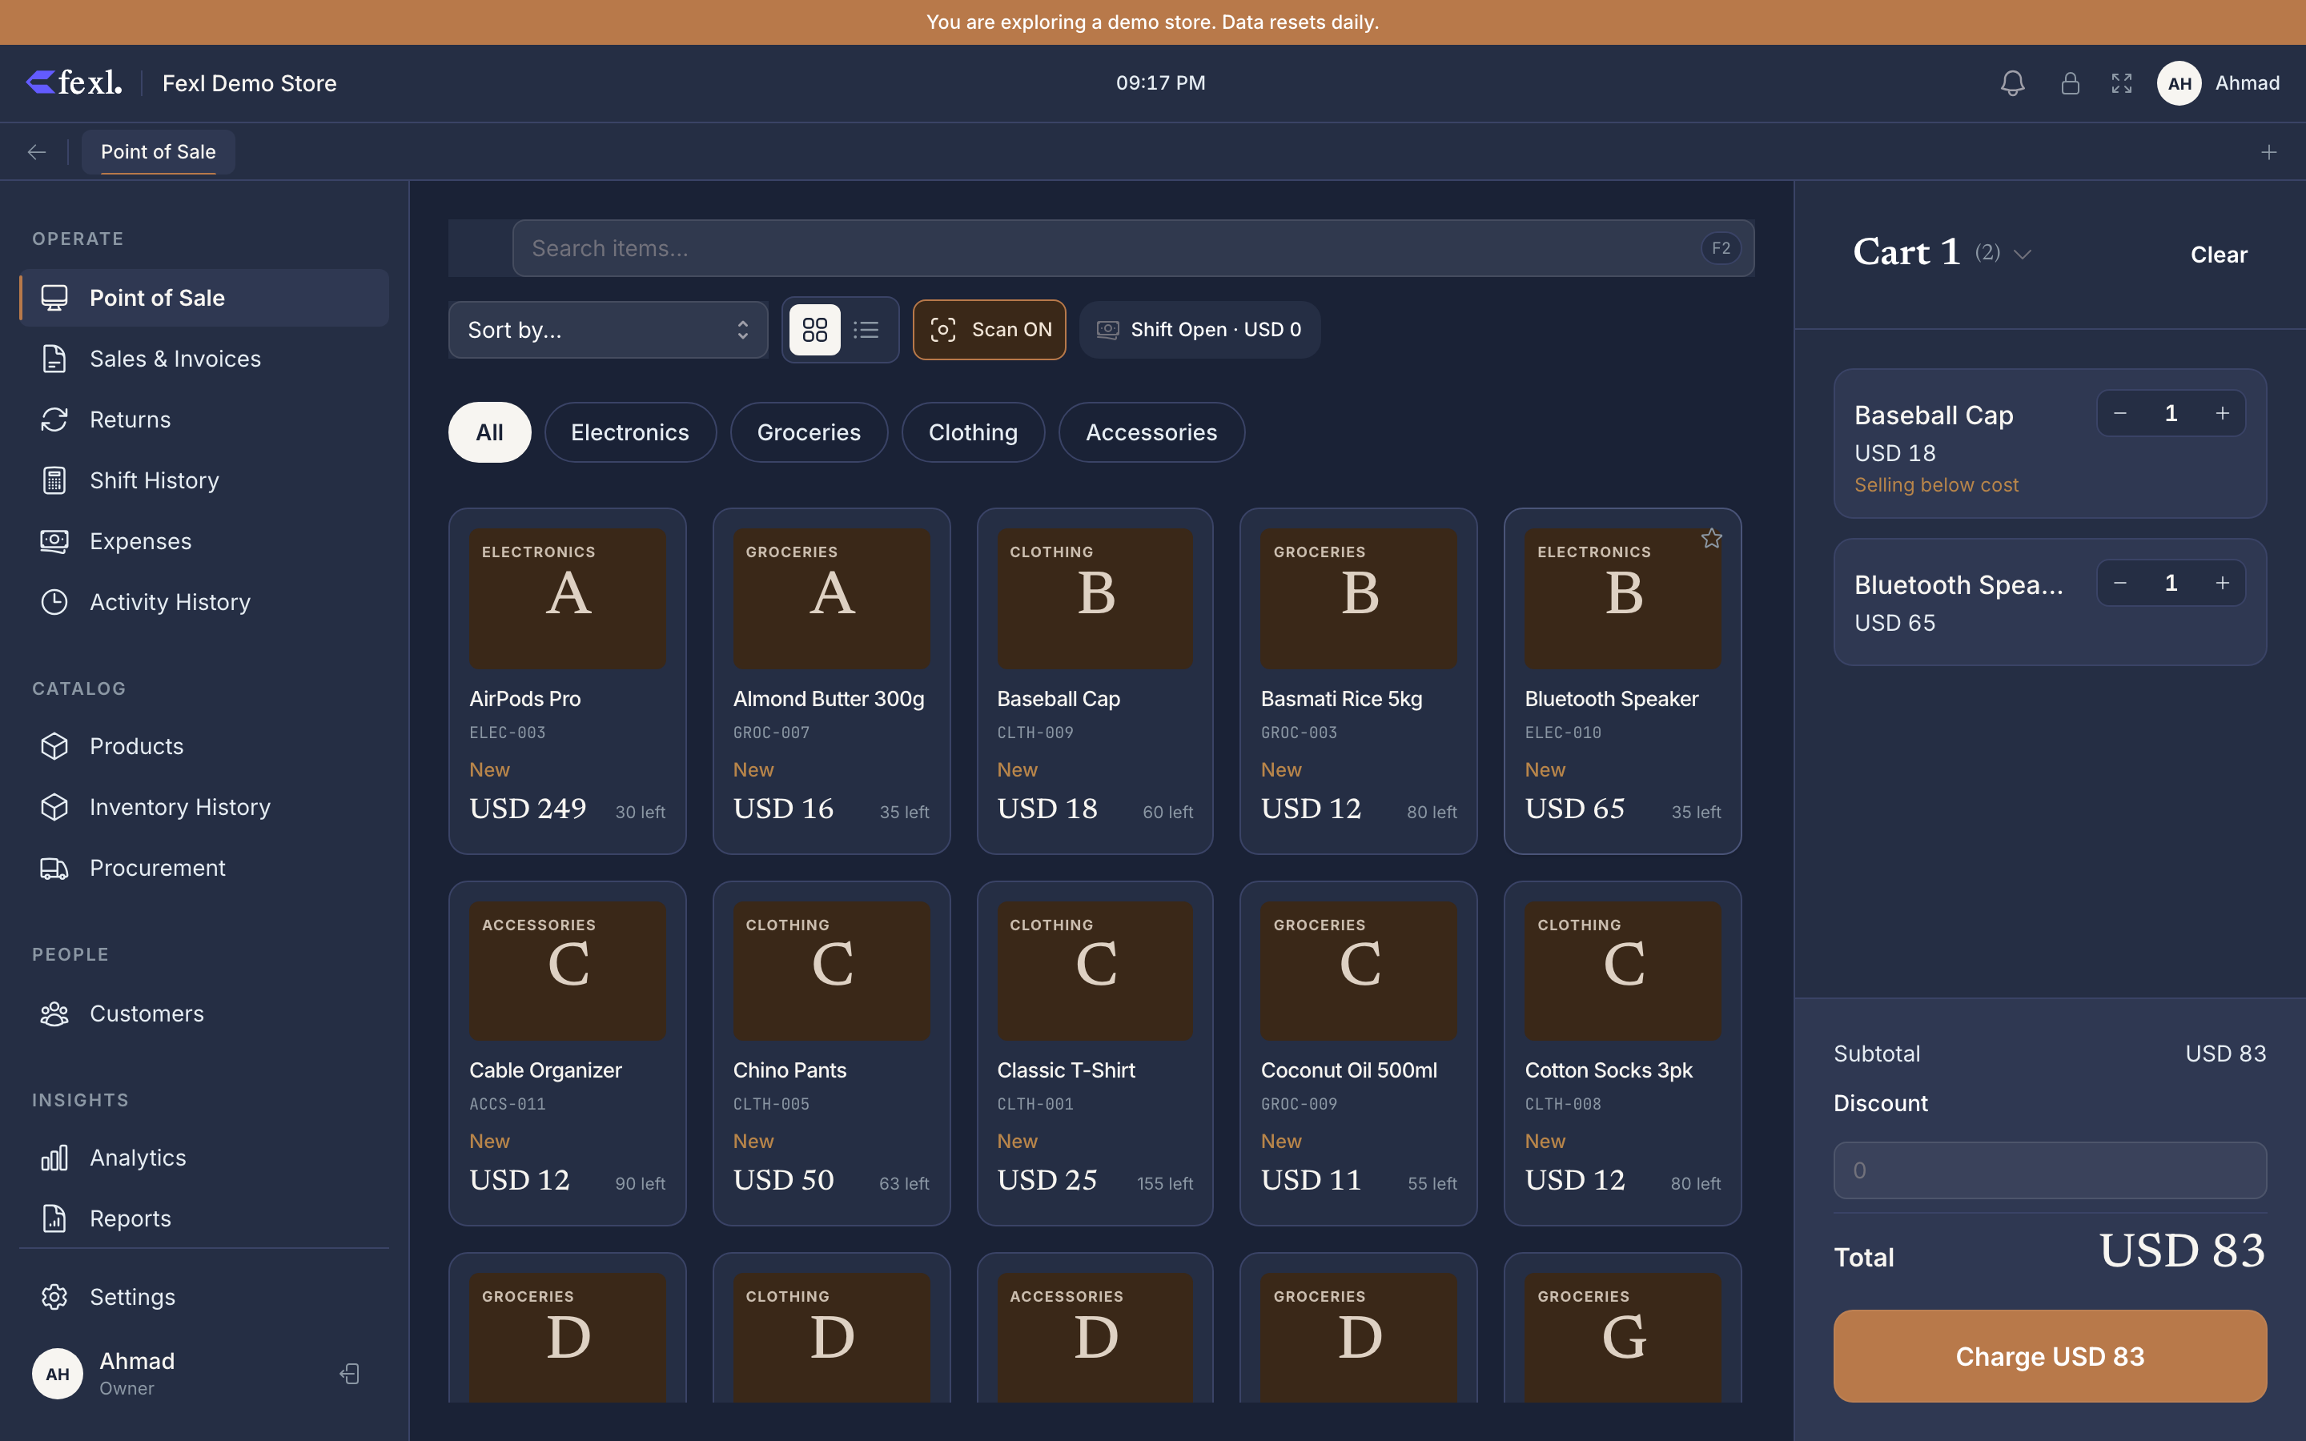Open Settings
The image size is (2306, 1441).
[204, 1297]
